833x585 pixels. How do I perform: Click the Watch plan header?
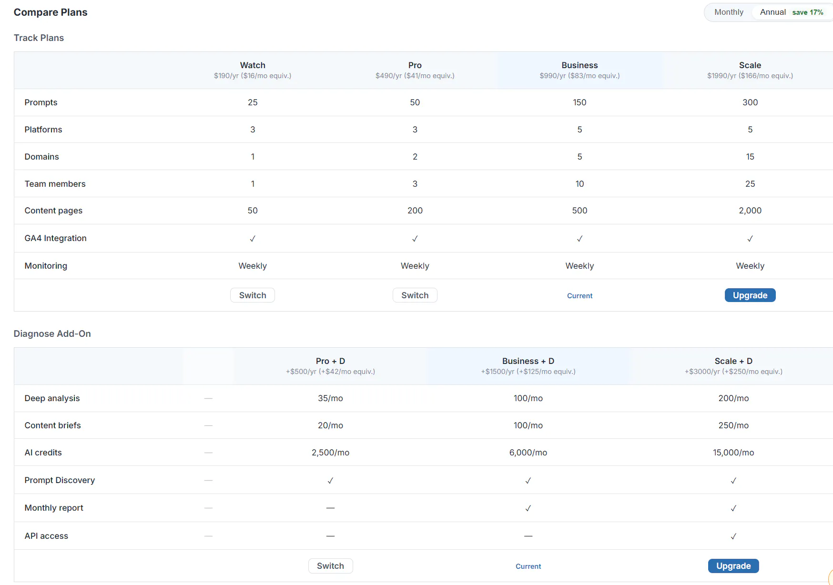pos(253,65)
